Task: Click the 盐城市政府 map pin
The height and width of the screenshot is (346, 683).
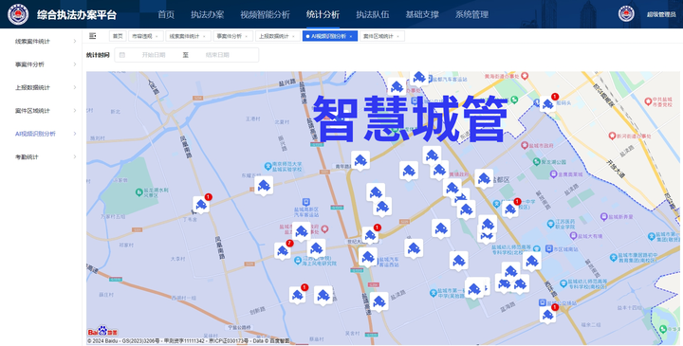Action: click(525, 145)
